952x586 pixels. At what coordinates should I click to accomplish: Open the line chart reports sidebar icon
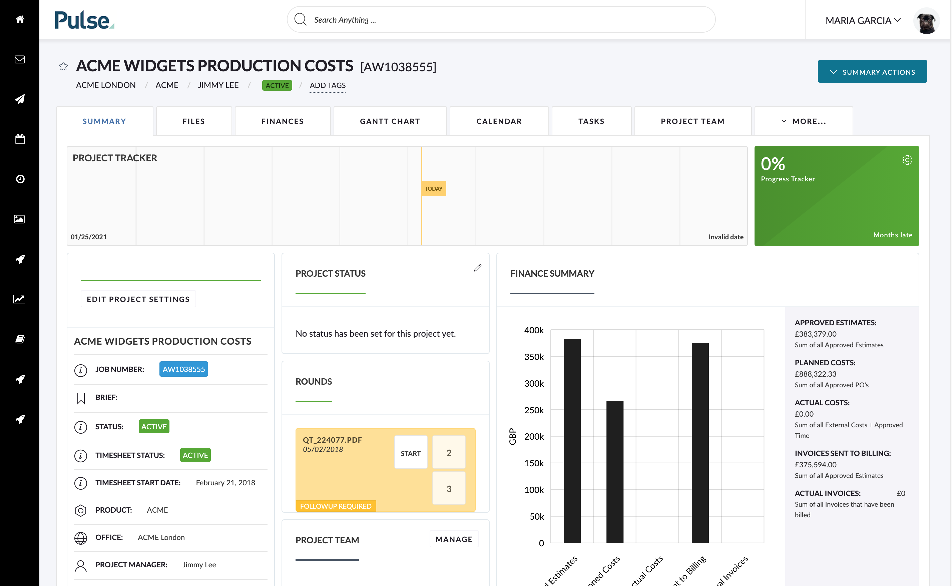(20, 299)
